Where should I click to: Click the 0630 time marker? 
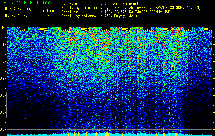pyautogui.click(x=208, y=29)
